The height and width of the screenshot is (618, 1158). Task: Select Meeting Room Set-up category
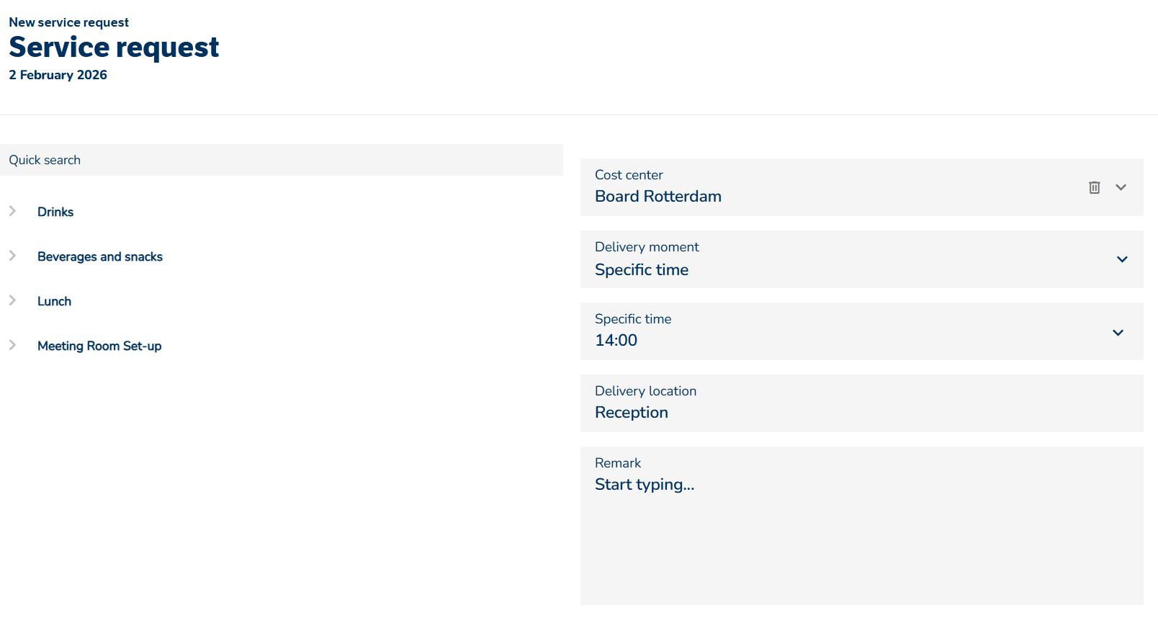(x=99, y=346)
